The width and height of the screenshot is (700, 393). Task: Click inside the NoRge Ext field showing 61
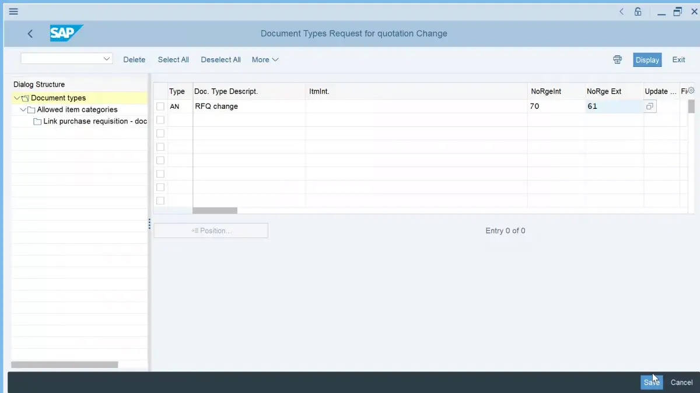(612, 106)
